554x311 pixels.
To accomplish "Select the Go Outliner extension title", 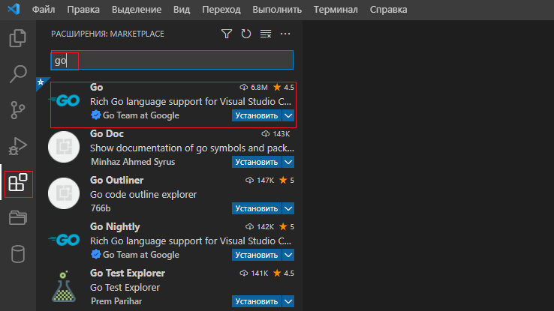I will tap(116, 180).
